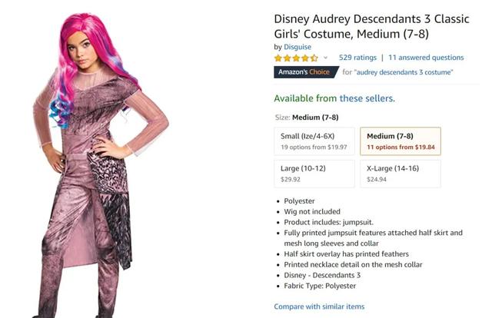Viewport: 492px width, 318px height.
Task: Click the Amazon's Choice badge
Action: click(x=306, y=71)
